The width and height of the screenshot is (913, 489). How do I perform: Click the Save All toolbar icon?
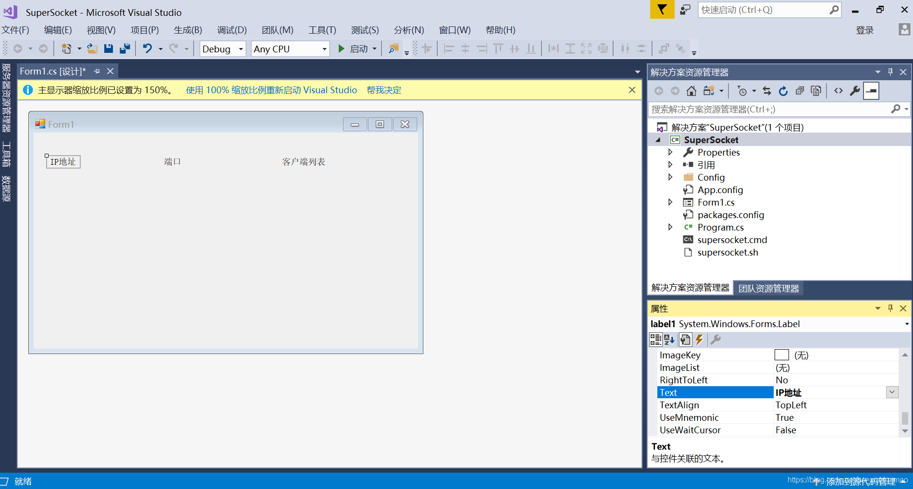click(x=125, y=49)
